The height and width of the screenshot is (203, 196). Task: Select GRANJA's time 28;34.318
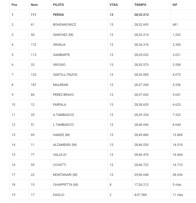tap(141, 45)
